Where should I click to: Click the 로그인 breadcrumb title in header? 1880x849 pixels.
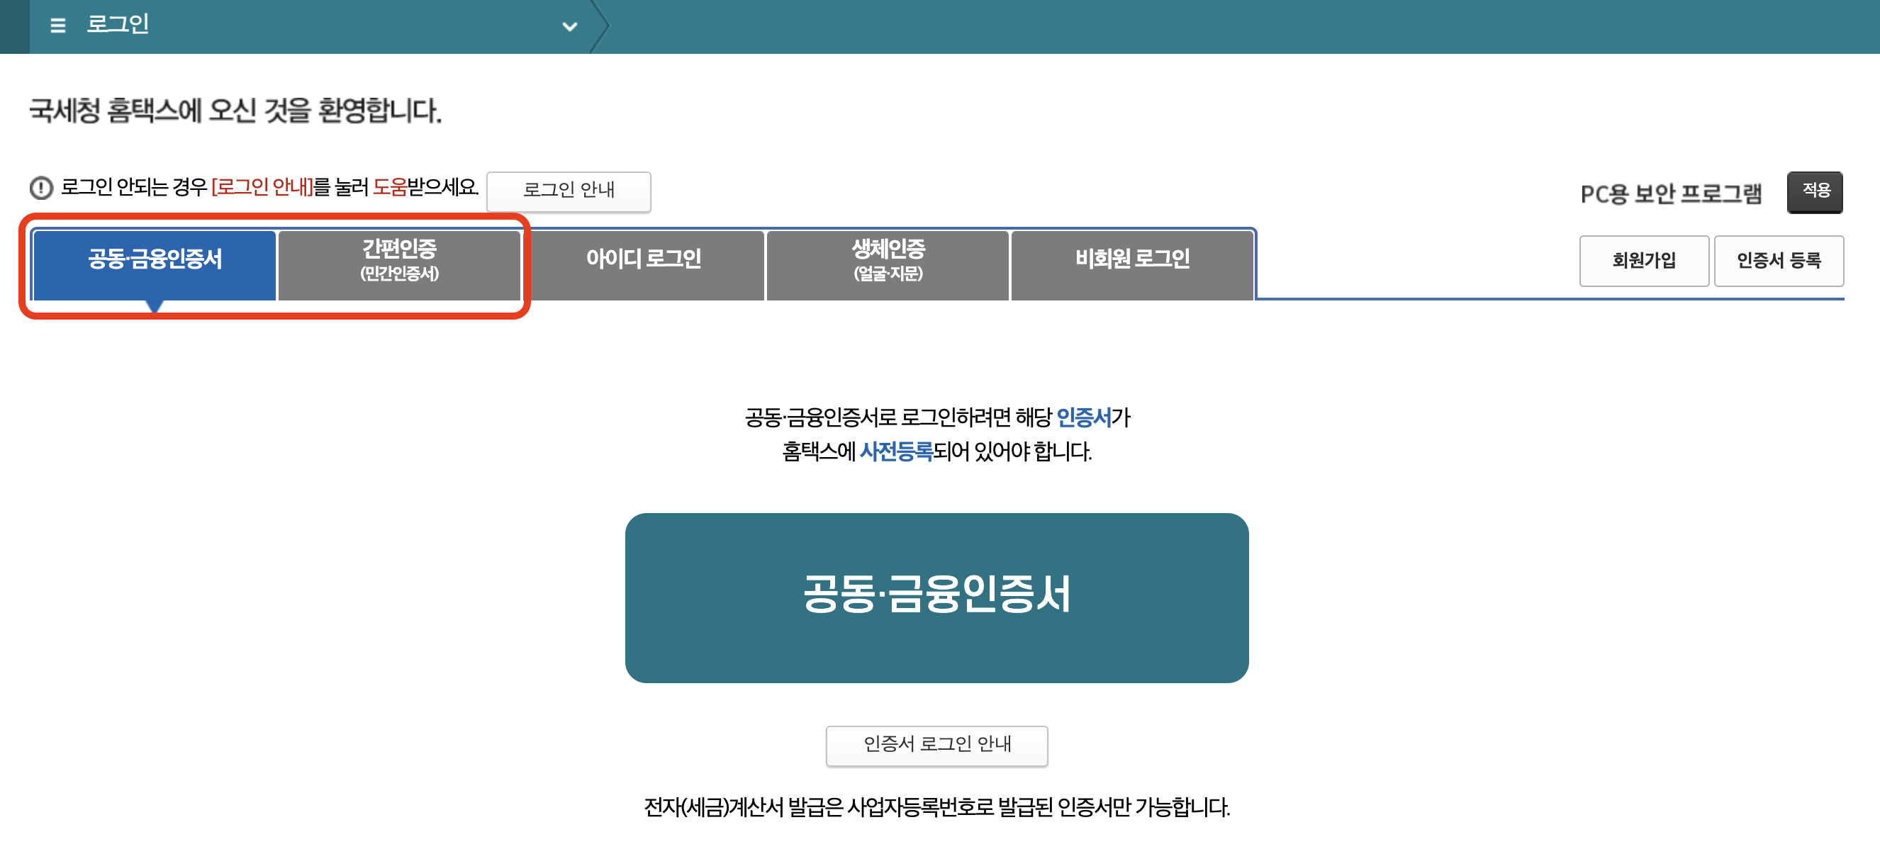tap(117, 25)
